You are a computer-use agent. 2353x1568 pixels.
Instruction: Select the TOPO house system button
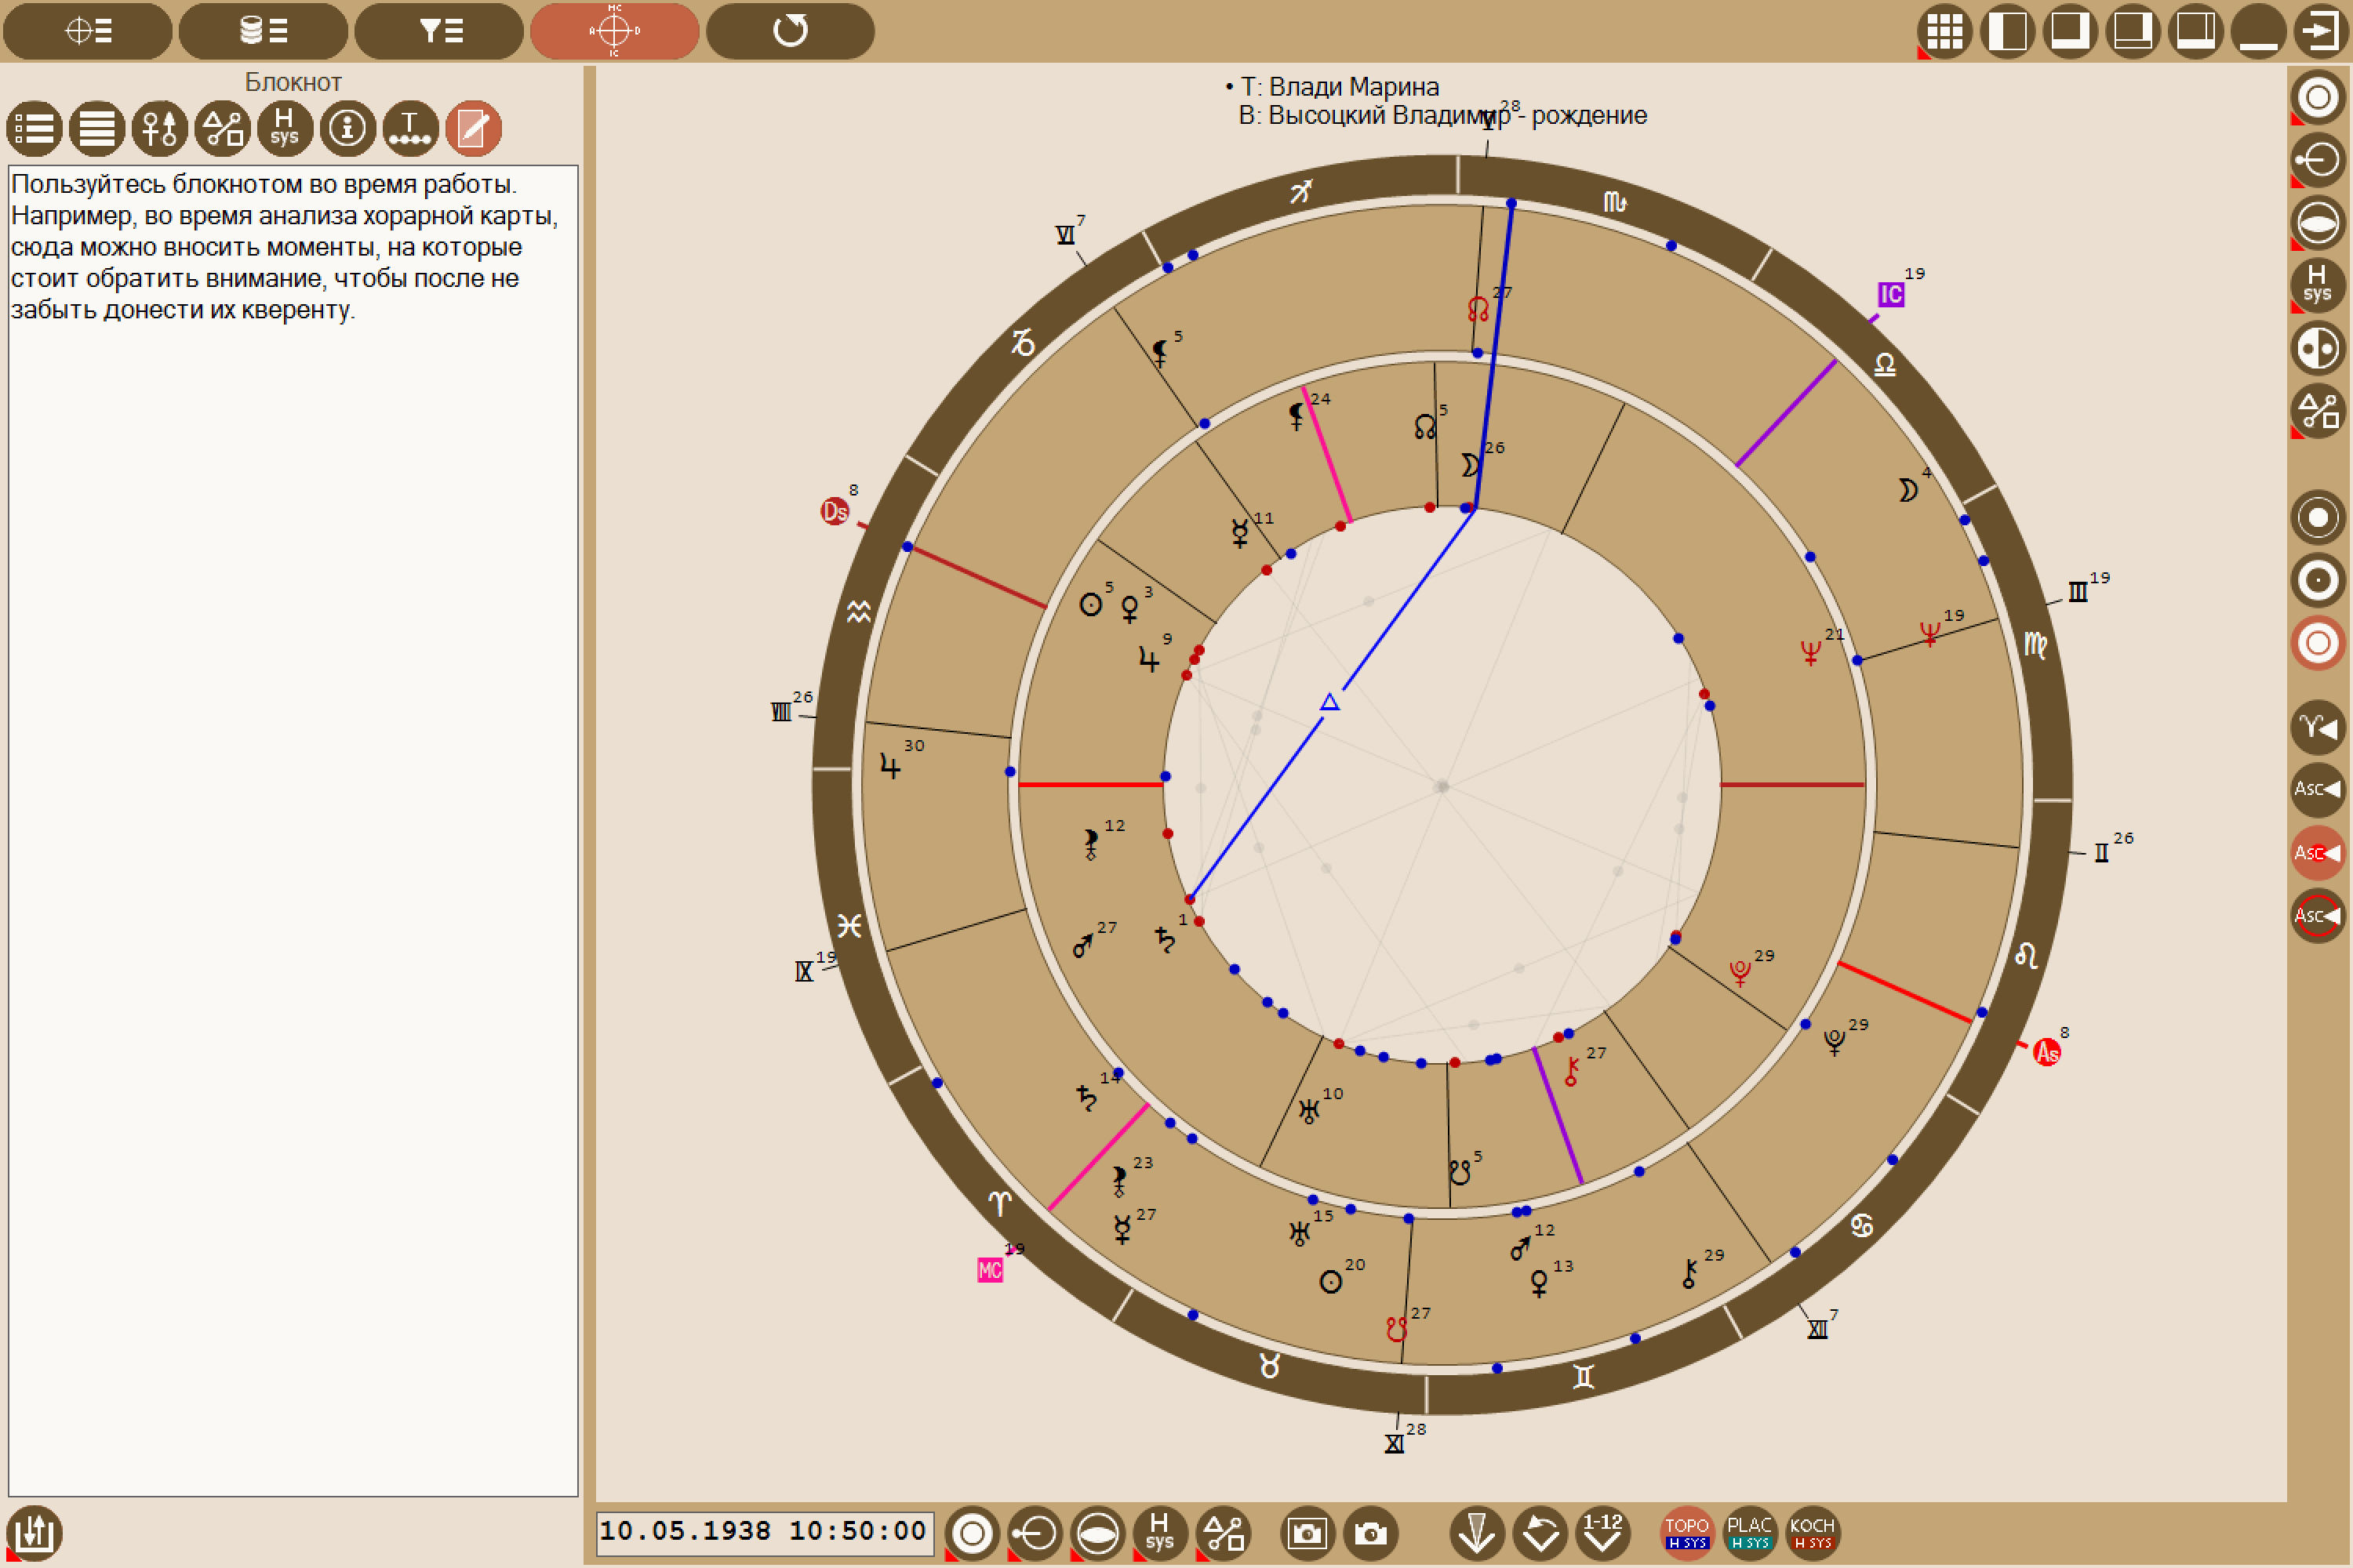pyautogui.click(x=1687, y=1533)
